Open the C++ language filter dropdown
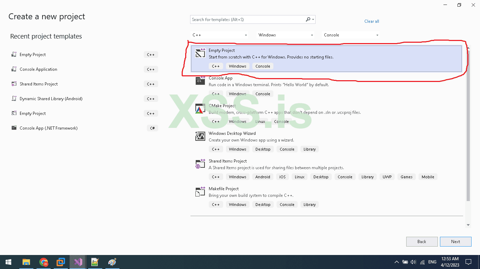Image resolution: width=480 pixels, height=269 pixels. 220,35
